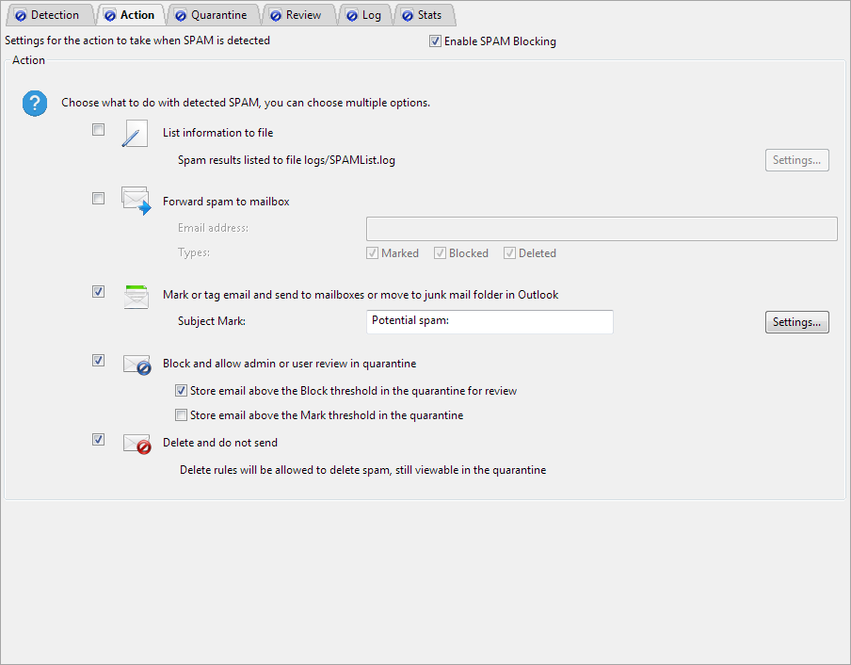
Task: Go to the Review tab
Action: tap(296, 15)
